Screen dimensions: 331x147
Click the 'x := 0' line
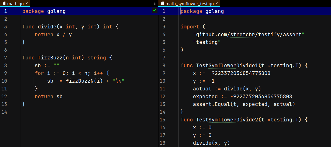click(202, 127)
